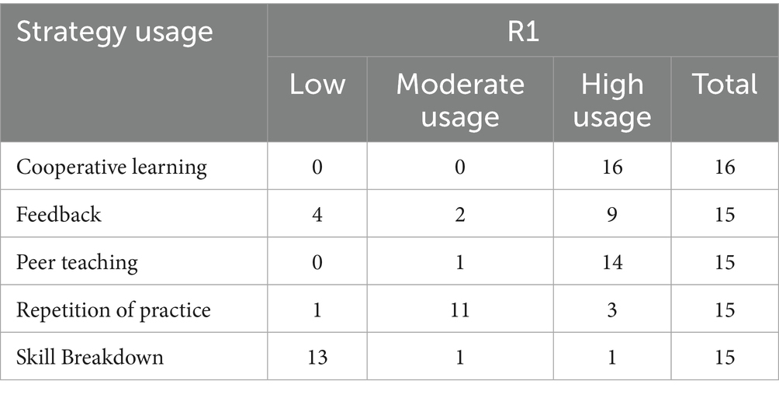Select the Skill Breakdown row label
The height and width of the screenshot is (394, 779).
[x=89, y=358]
